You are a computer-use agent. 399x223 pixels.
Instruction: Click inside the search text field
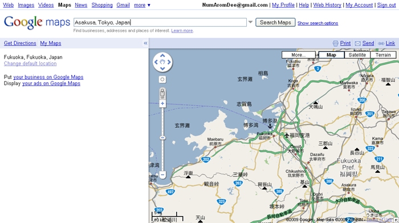click(x=160, y=22)
